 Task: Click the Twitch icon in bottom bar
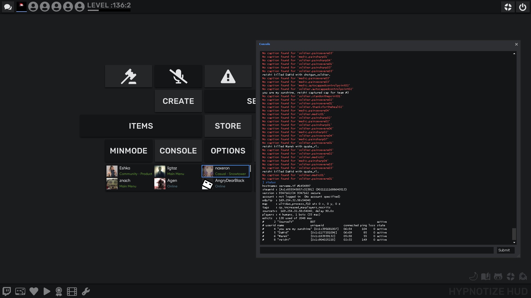click(x=7, y=291)
